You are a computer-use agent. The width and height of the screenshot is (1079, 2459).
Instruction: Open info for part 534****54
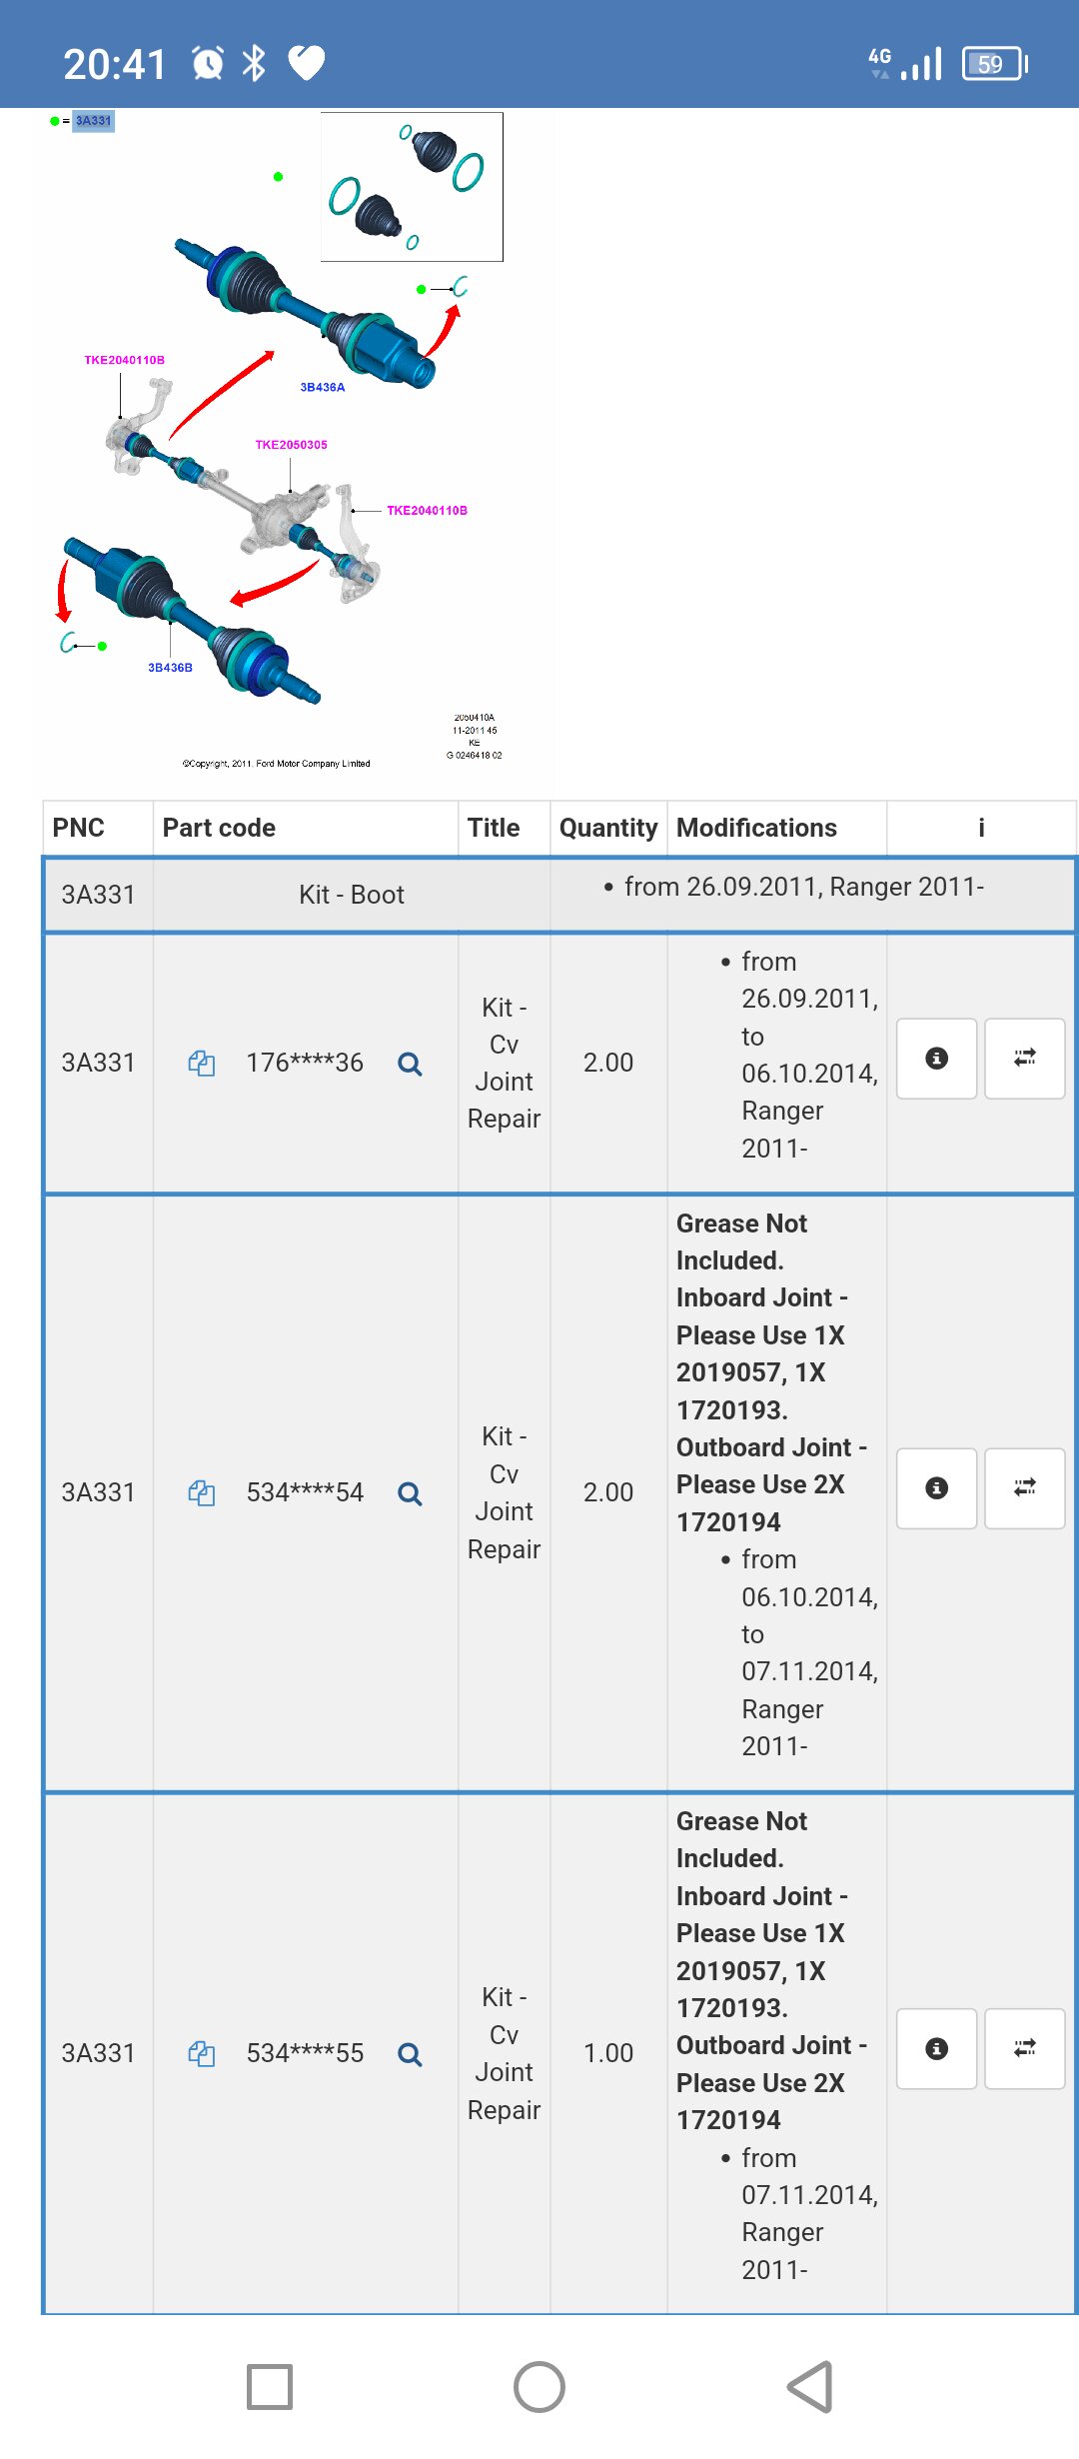936,1488
